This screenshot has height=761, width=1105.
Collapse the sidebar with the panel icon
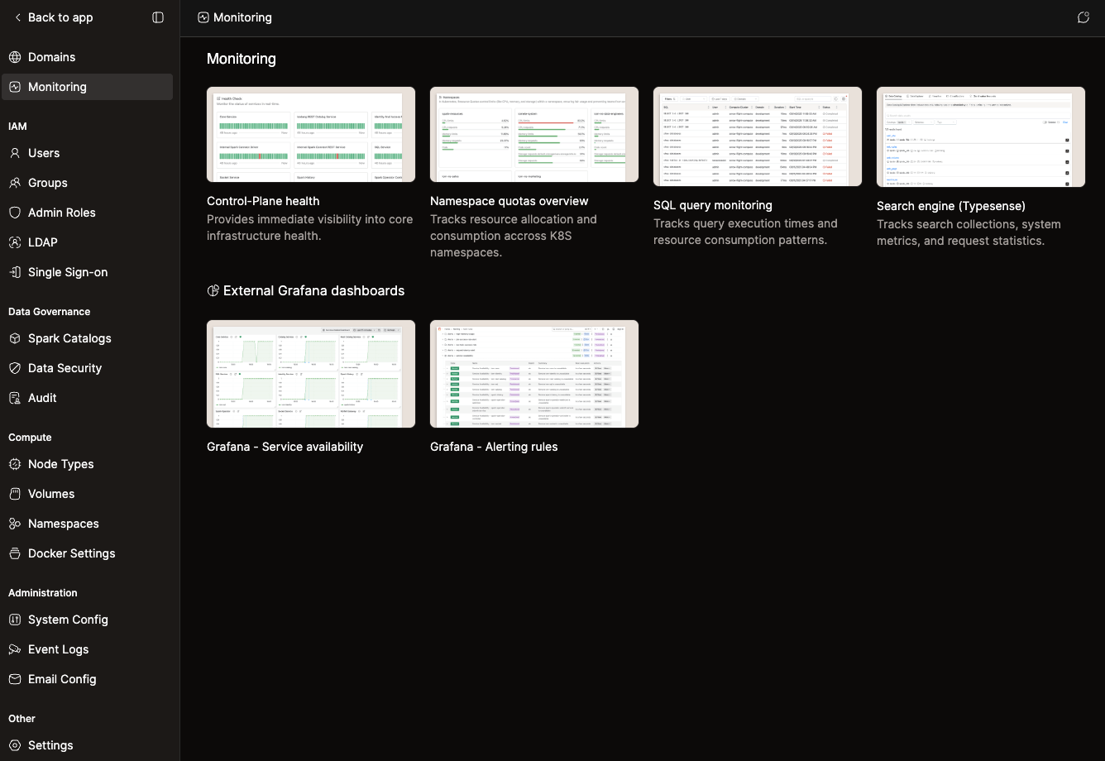click(x=158, y=17)
